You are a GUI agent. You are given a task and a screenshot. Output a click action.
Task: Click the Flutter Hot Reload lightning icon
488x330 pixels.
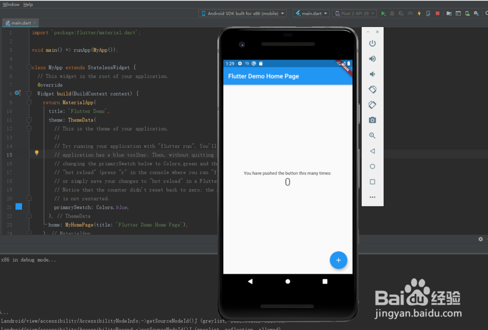419,13
